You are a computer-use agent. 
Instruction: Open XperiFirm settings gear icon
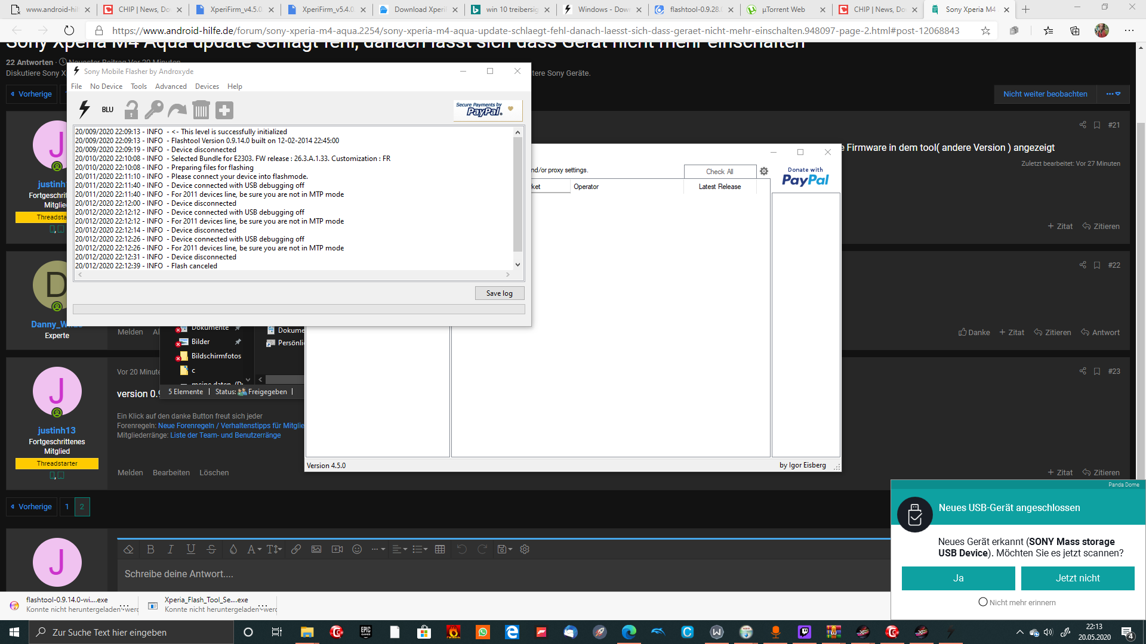764,172
